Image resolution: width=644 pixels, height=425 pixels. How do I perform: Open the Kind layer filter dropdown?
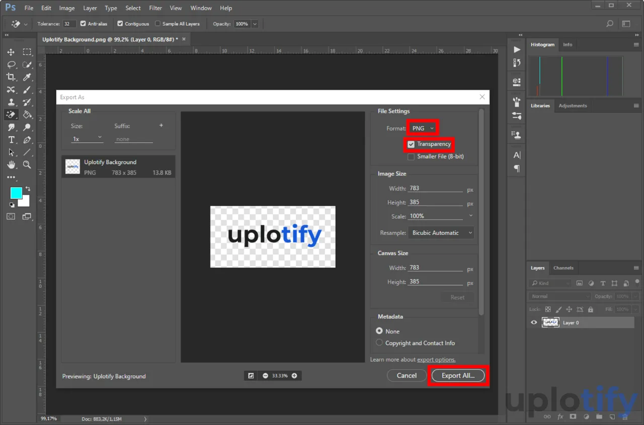[x=549, y=283]
